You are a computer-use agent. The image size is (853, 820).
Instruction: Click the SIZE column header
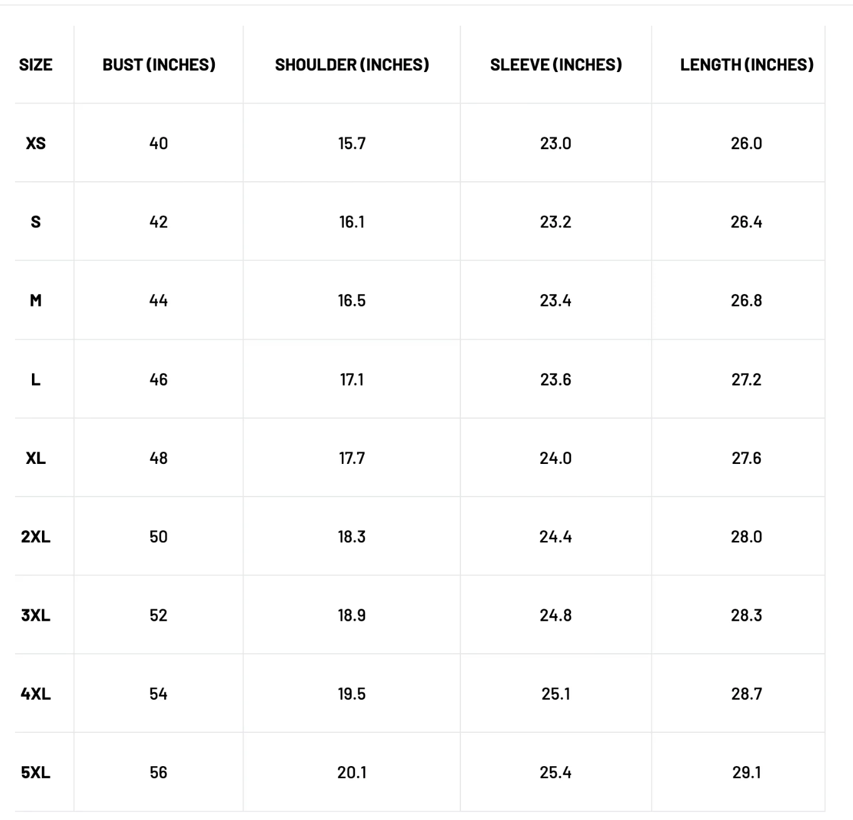click(x=36, y=65)
